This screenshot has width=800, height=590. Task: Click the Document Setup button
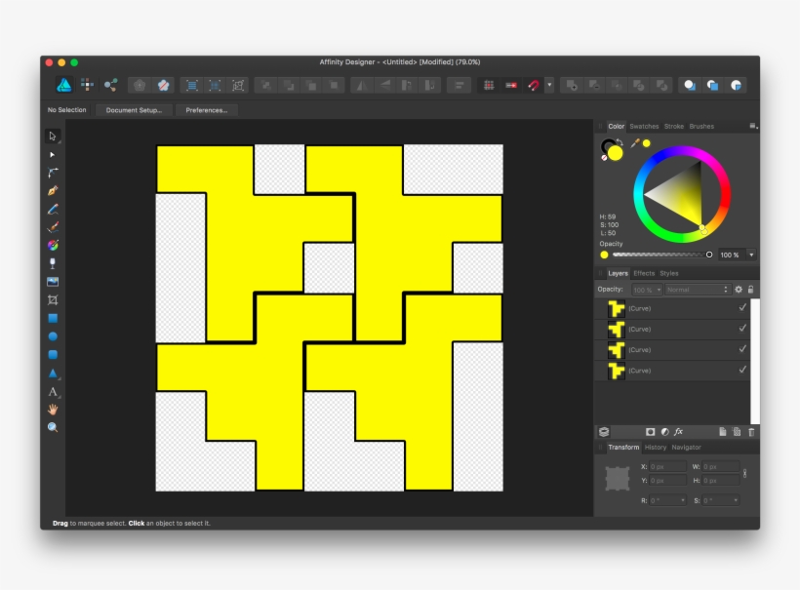point(134,110)
